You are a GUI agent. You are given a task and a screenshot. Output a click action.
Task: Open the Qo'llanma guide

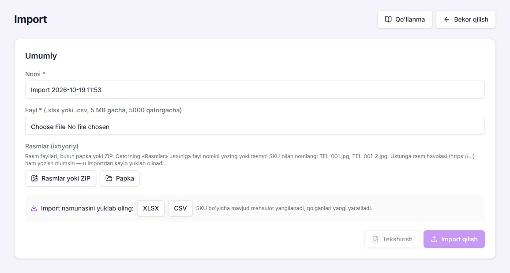coord(405,19)
